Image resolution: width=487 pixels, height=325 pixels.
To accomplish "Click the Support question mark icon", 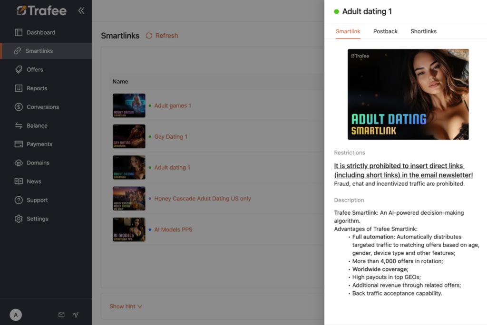I will (x=19, y=200).
